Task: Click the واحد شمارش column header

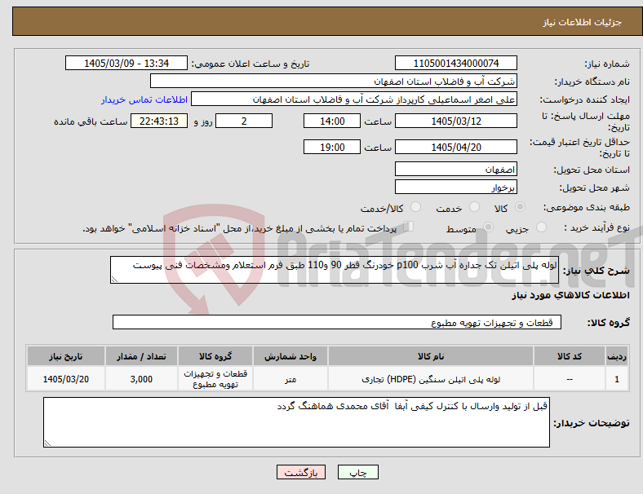Action: [290, 356]
